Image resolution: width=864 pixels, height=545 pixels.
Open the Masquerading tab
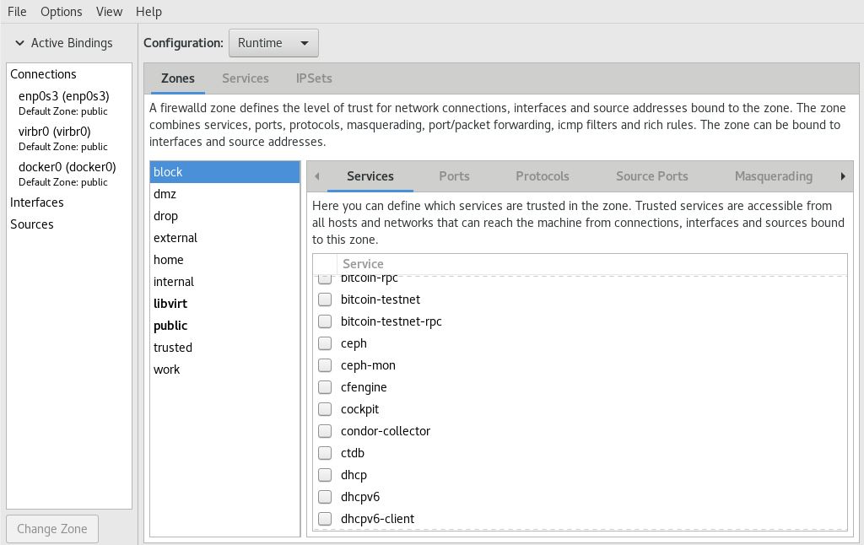point(773,176)
